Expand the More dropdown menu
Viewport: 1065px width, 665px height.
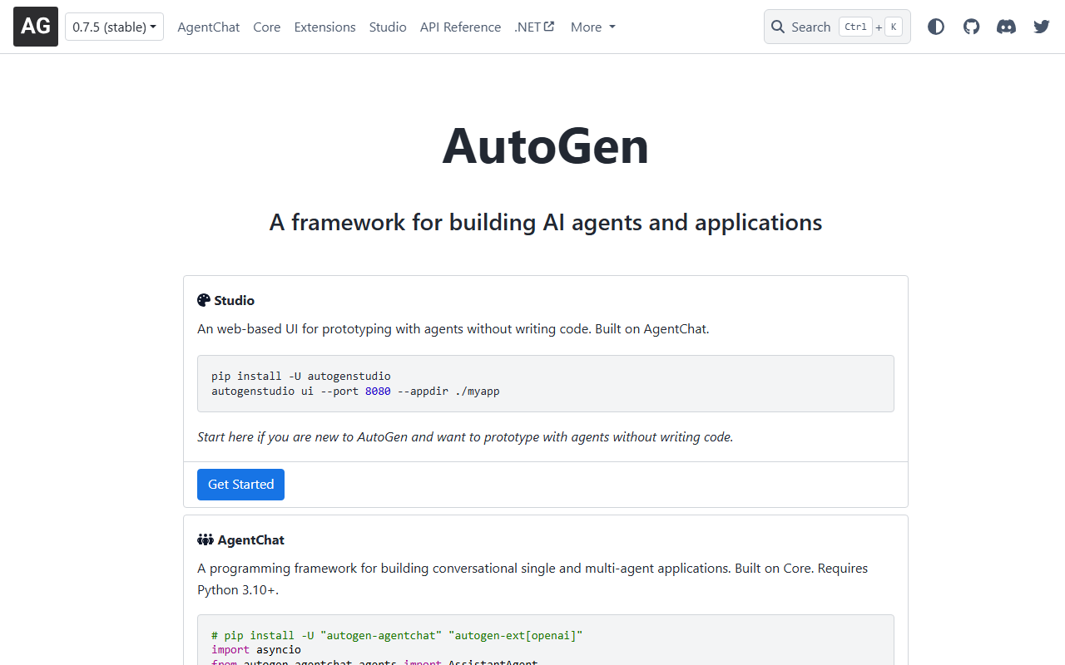[x=592, y=27]
